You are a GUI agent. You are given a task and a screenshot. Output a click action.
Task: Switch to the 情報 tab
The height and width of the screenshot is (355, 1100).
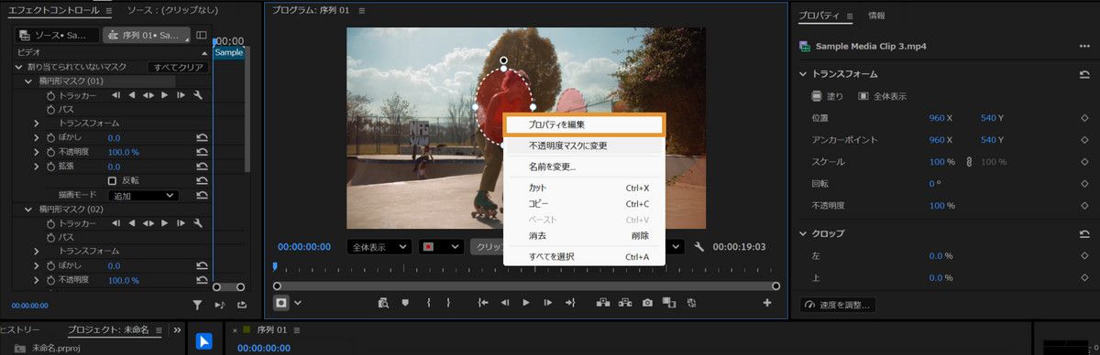point(876,16)
